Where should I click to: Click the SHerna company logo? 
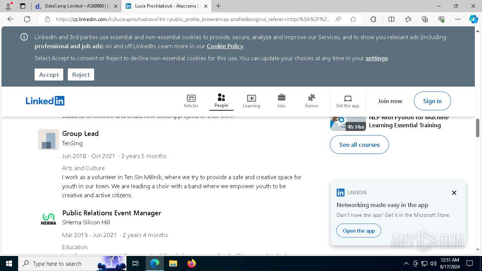[49, 219]
